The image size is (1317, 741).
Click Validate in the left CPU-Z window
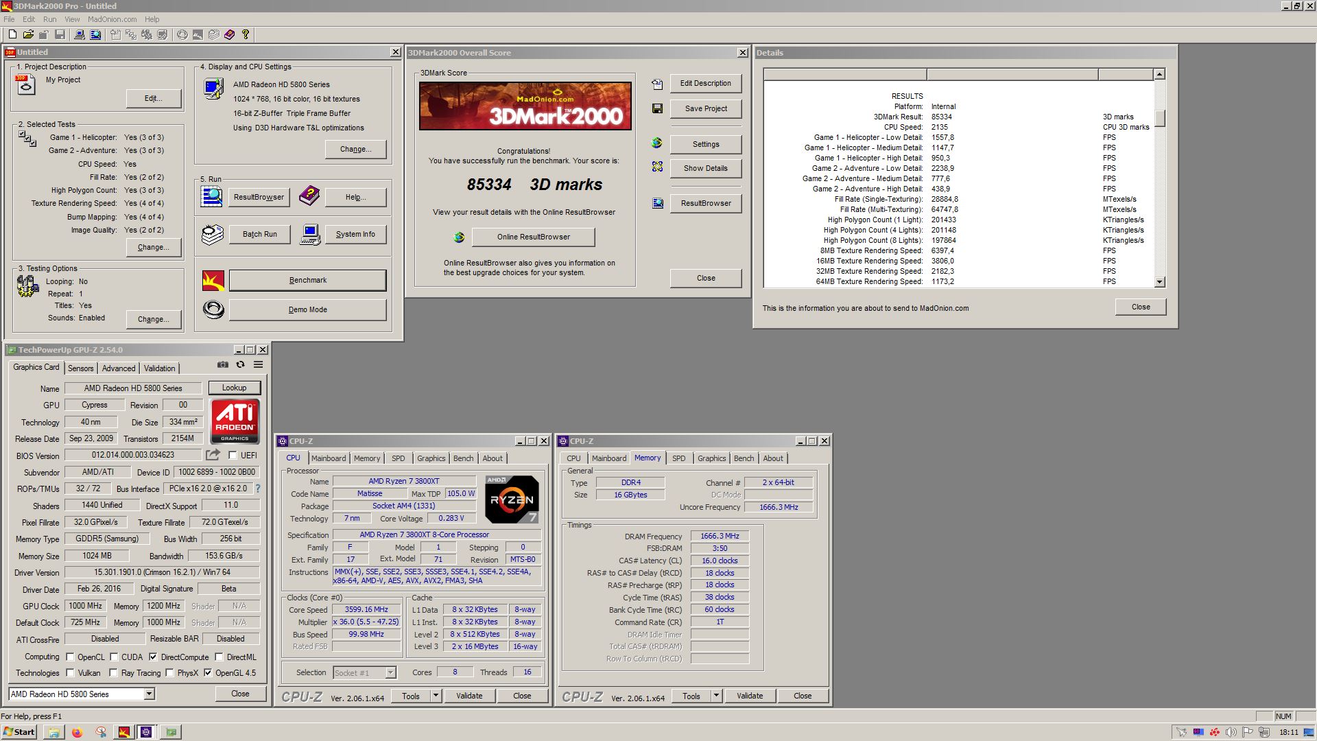click(x=469, y=696)
